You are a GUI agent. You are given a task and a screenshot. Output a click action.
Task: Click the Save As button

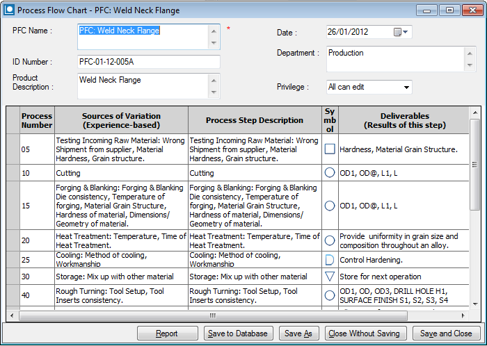pyautogui.click(x=298, y=333)
